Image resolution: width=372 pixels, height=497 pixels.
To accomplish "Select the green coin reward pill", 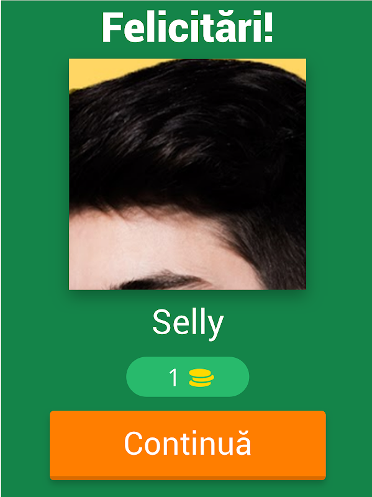I will (188, 376).
